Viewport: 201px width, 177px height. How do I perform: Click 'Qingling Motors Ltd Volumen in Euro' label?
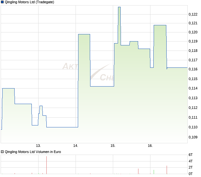(x=33, y=152)
